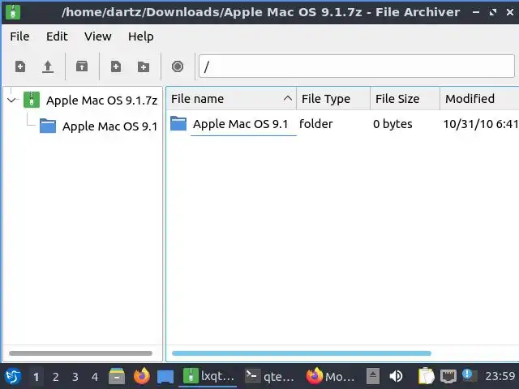Open the clipboard manager tray icon
The width and height of the screenshot is (519, 389).
(427, 376)
